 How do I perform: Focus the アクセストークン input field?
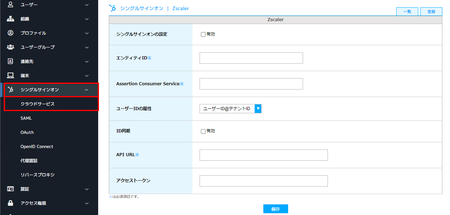tap(263, 181)
